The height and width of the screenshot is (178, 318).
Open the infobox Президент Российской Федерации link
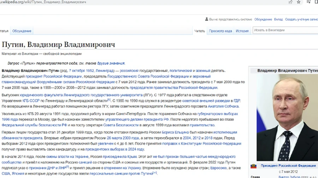[288, 166]
